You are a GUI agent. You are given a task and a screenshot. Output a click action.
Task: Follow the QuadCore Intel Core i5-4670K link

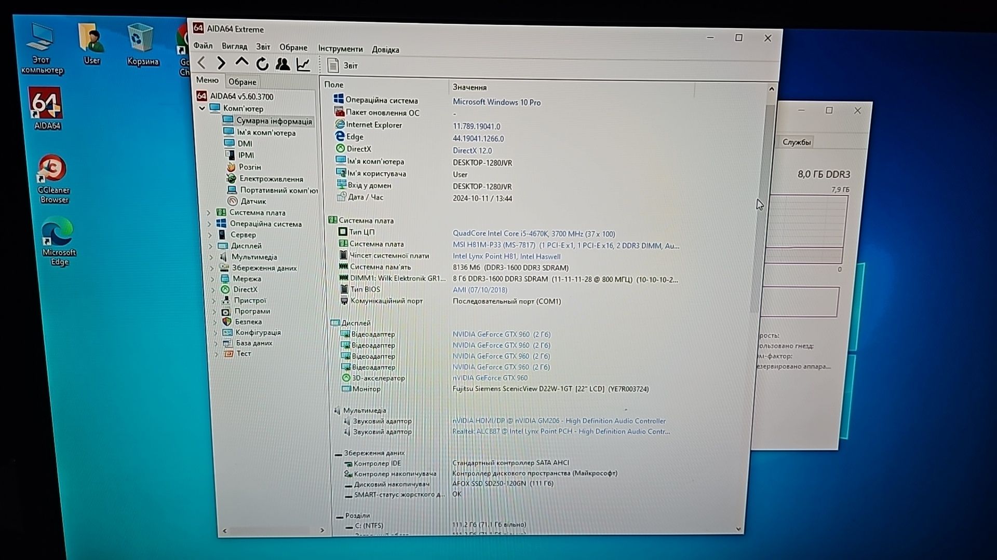(534, 234)
